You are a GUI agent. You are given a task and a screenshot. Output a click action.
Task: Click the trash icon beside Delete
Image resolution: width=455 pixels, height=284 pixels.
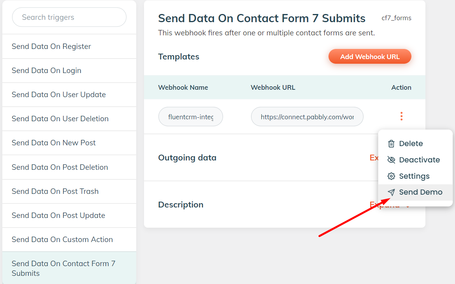391,144
